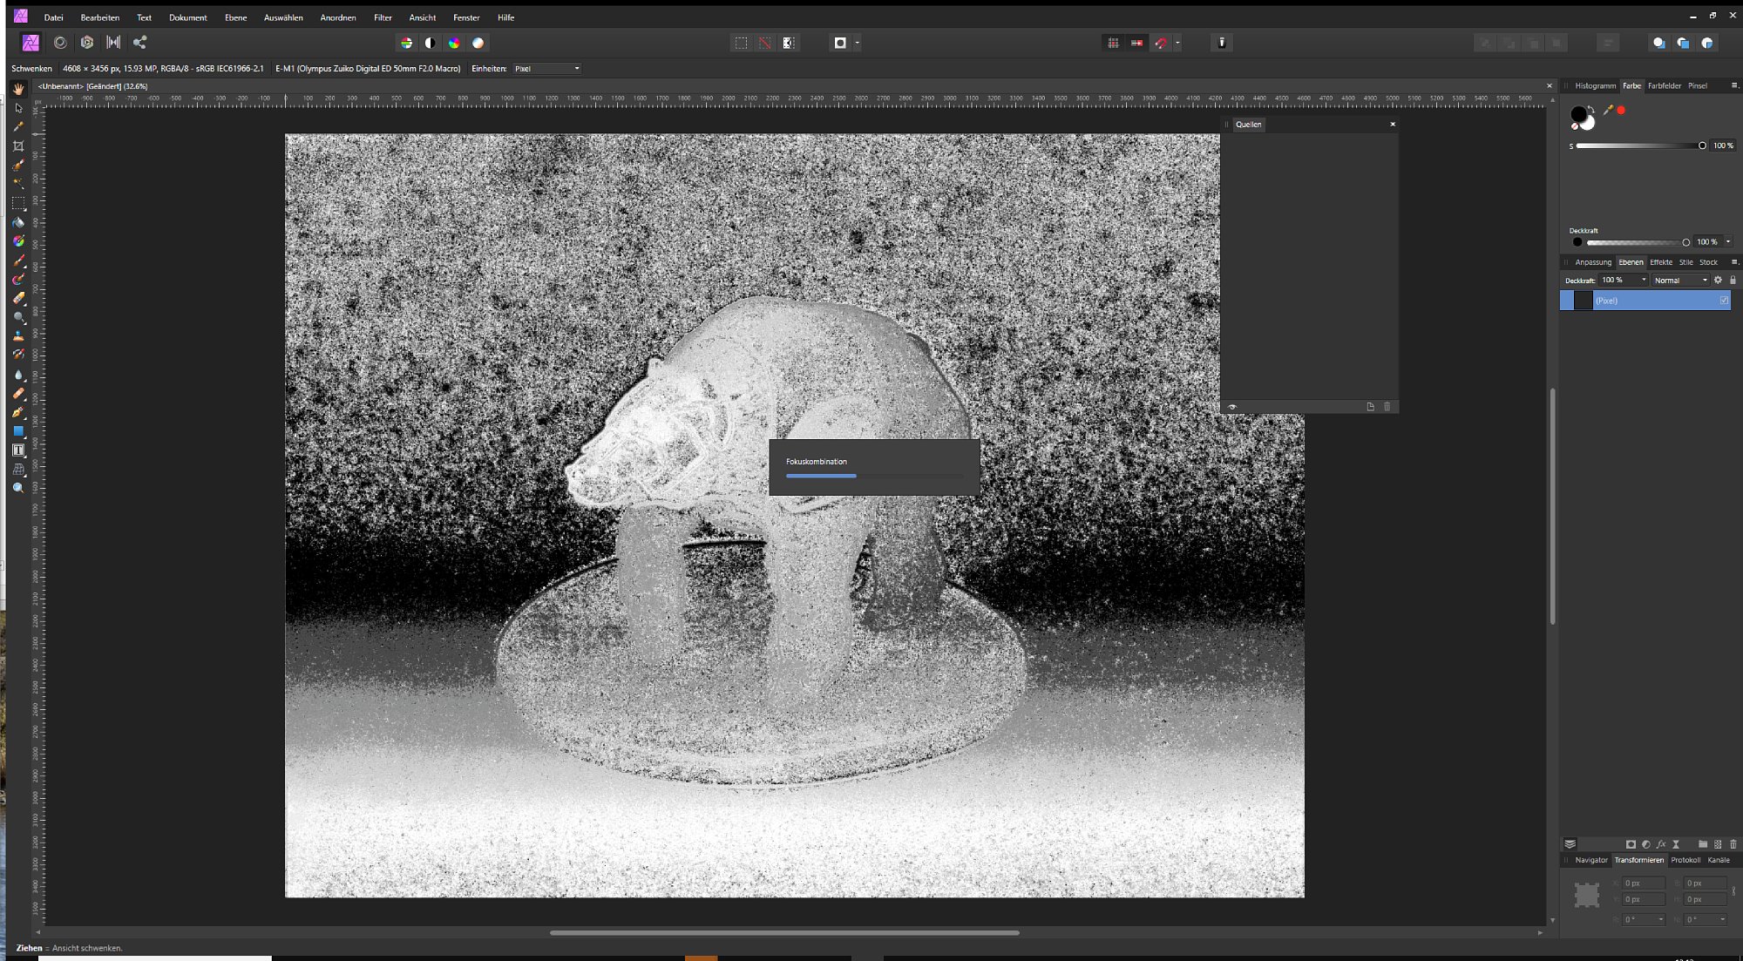Screen dimensions: 1743x961
Task: Select the Crop tool
Action: pos(18,146)
